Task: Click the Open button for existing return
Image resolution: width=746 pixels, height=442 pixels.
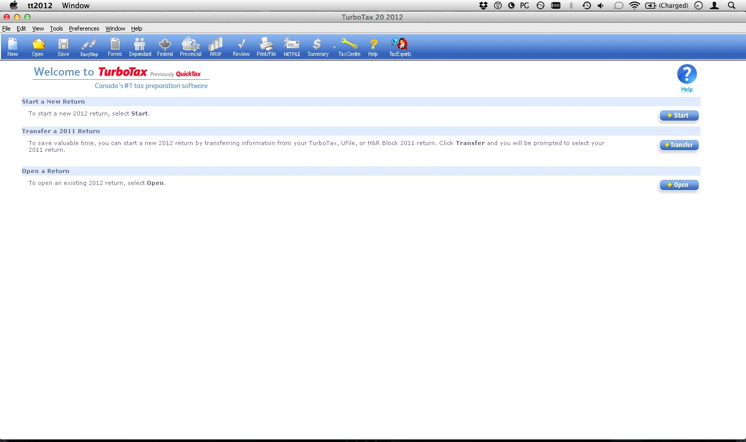Action: [x=679, y=185]
